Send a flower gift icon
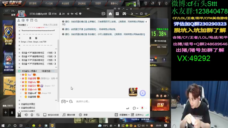The height and width of the screenshot is (128, 228). (x=142, y=108)
